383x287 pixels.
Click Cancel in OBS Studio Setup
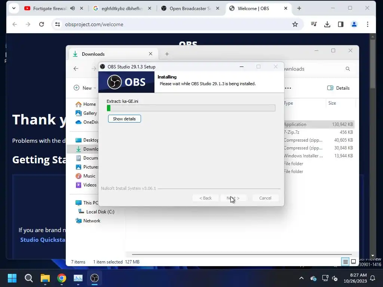(x=265, y=198)
